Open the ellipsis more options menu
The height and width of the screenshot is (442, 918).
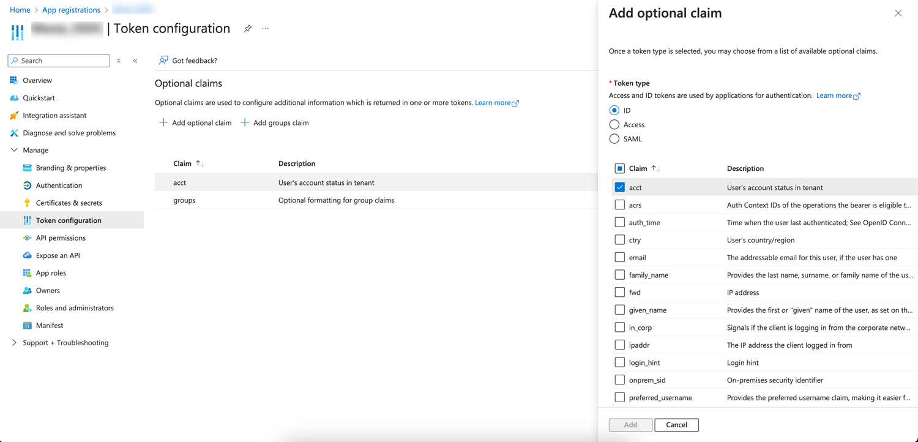tap(266, 29)
